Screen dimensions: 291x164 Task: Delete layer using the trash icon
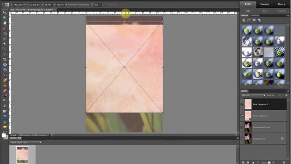284,163
